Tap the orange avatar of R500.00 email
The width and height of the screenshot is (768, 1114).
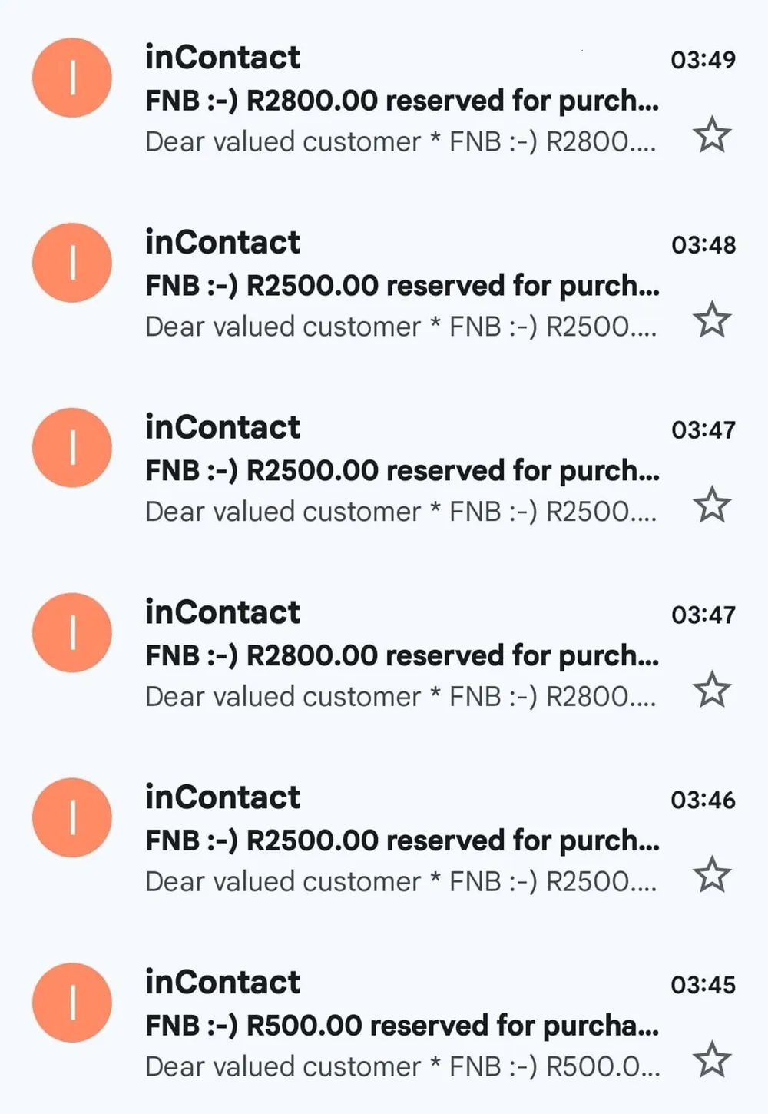pos(72,1003)
